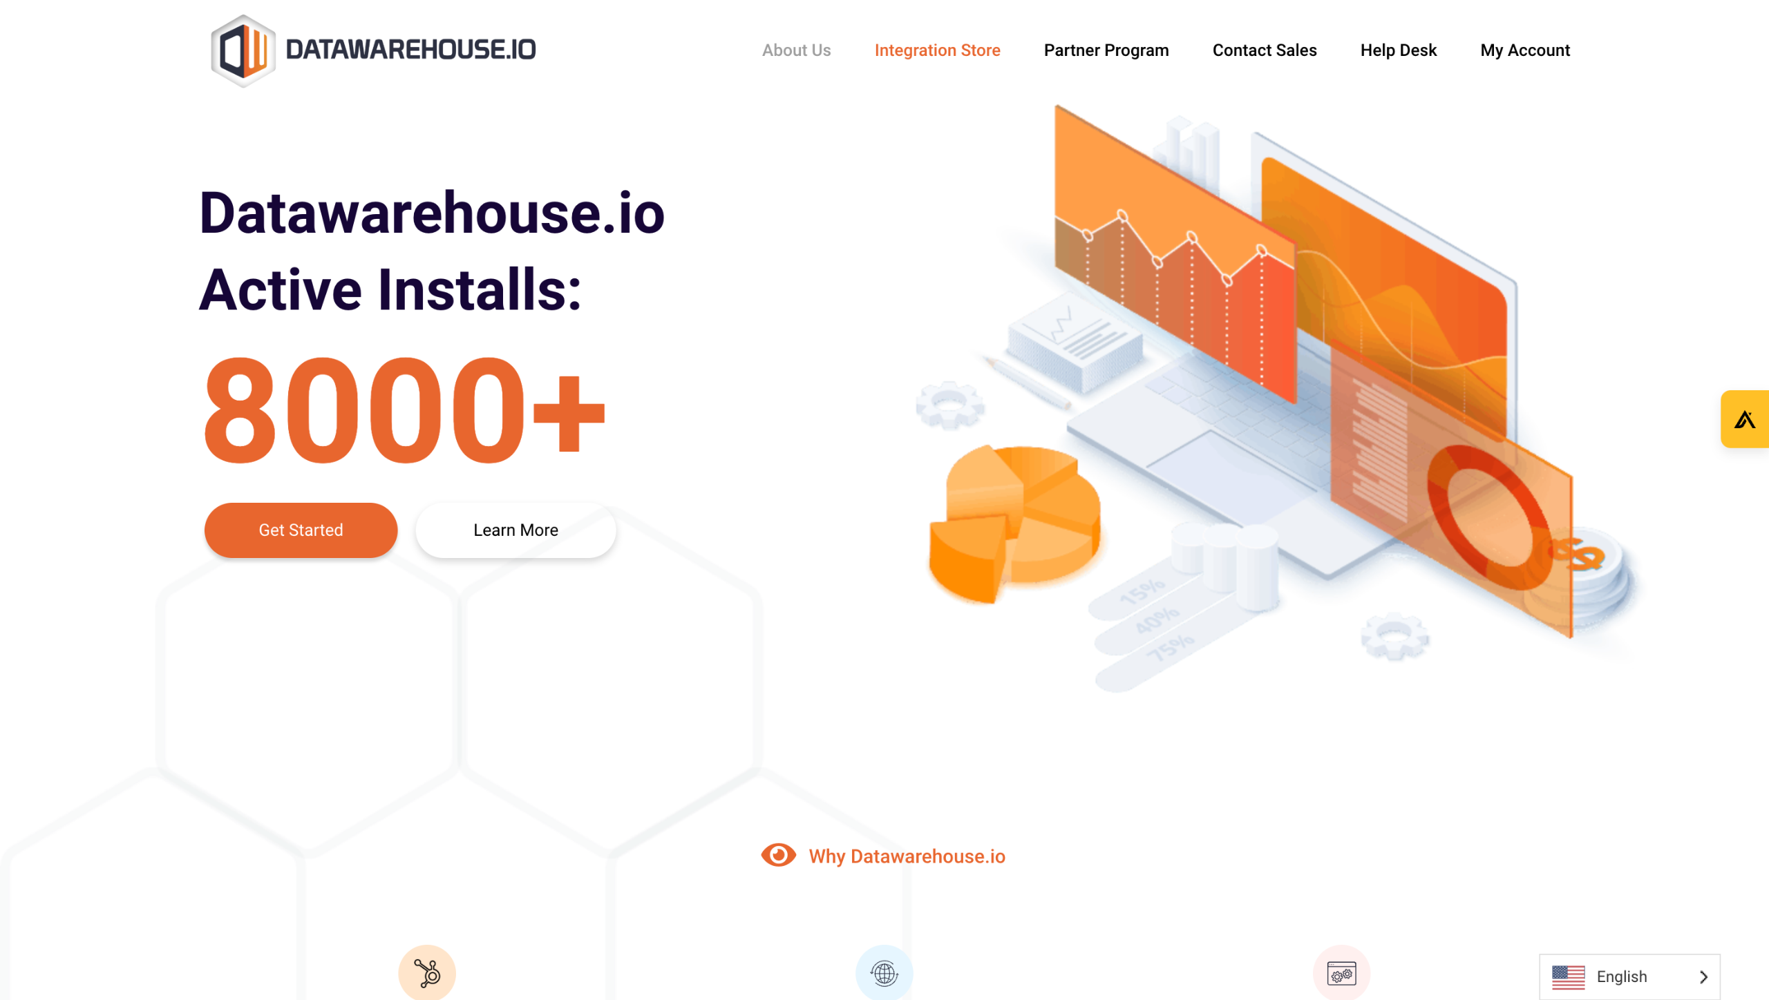Open the About Us menu item
Viewport: 1769px width, 1000px height.
(796, 50)
